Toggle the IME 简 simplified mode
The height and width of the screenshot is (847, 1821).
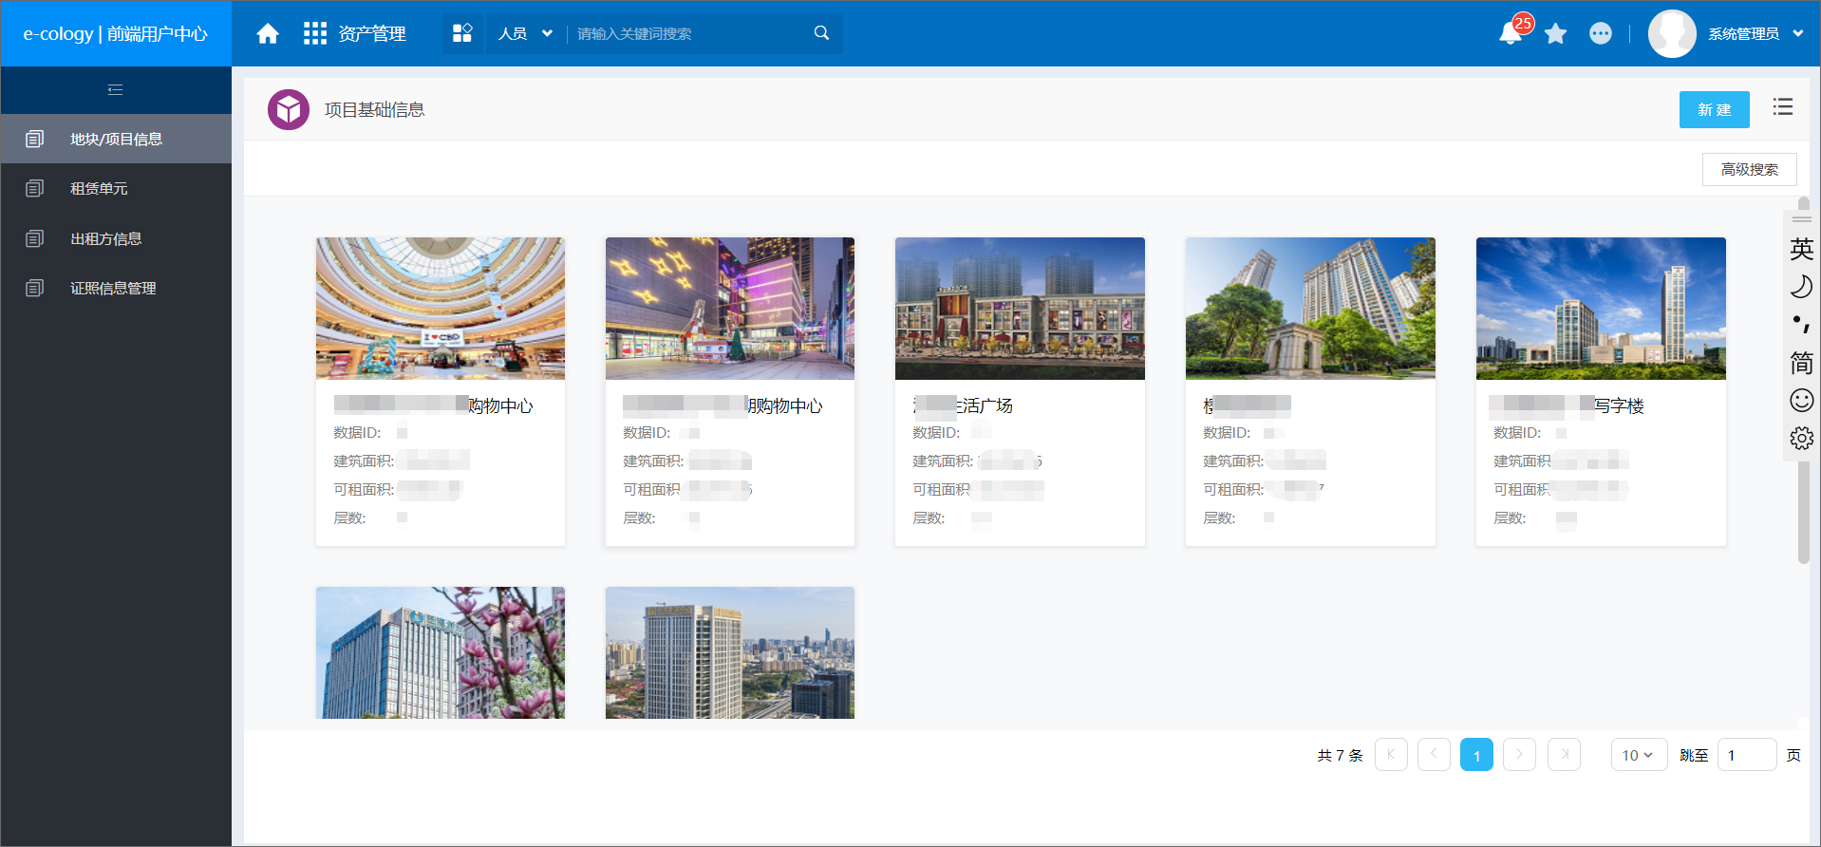click(x=1801, y=363)
